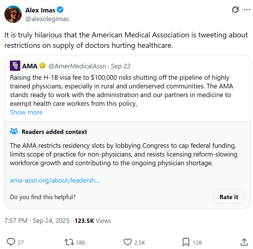The width and height of the screenshot is (253, 249).
Task: Open the ama-assn.org context link
Action: point(55,180)
